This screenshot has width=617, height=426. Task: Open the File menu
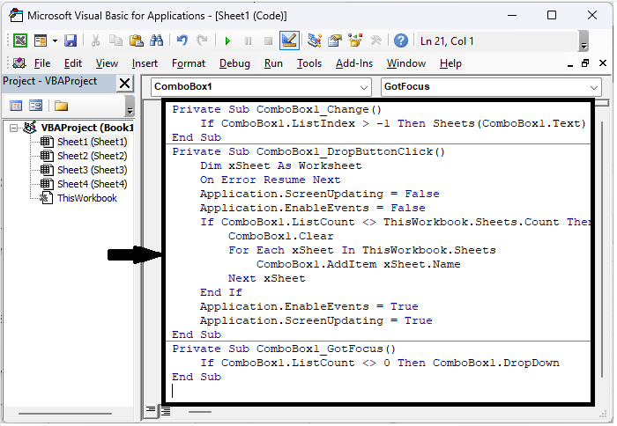coord(42,63)
